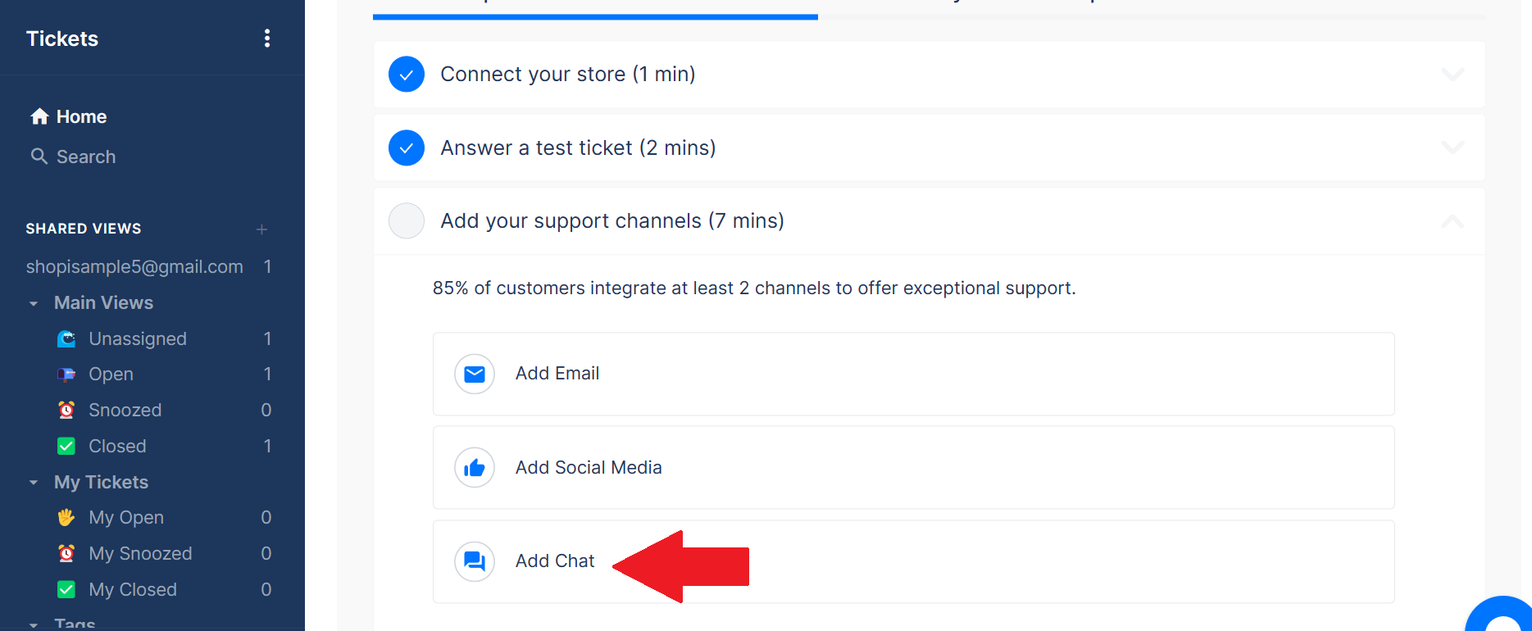Open the chat widget bubble
Image resolution: width=1532 pixels, height=631 pixels.
[1502, 616]
